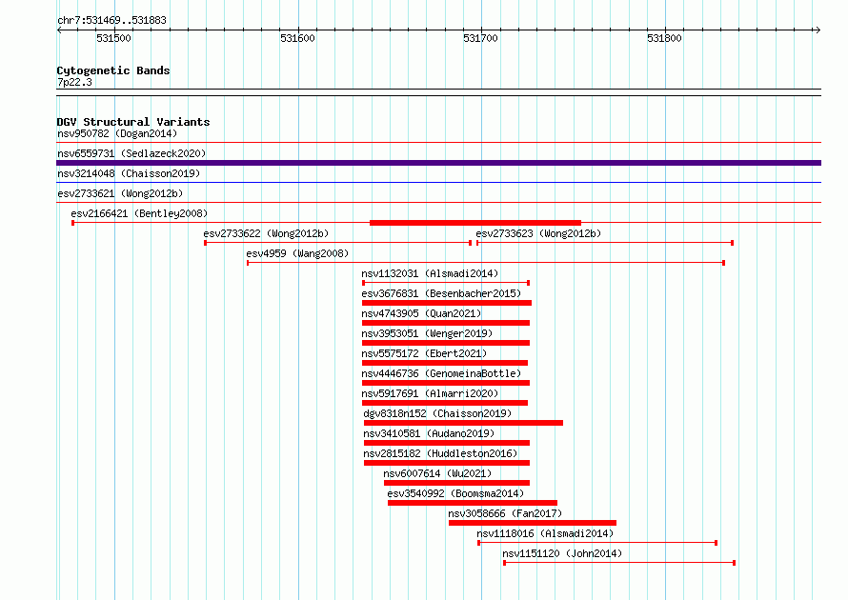Image resolution: width=848 pixels, height=600 pixels.
Task: Click the Cytogenetic Bands track title
Action: coord(113,70)
